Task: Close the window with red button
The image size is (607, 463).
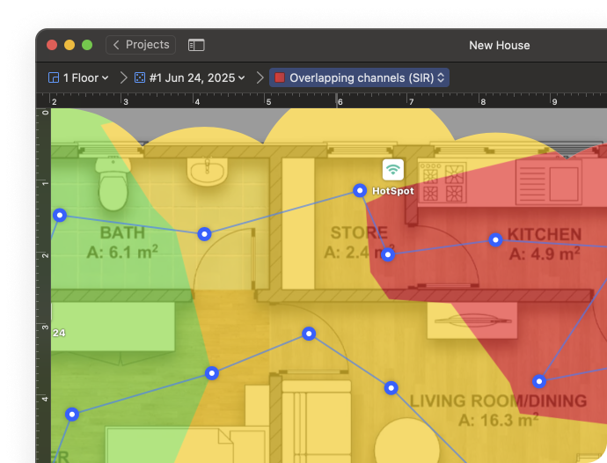Action: coord(52,45)
